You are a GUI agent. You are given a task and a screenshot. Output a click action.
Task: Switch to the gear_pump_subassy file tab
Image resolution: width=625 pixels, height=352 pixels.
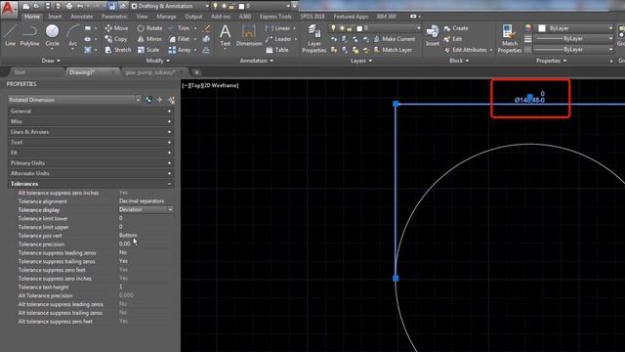tap(150, 72)
